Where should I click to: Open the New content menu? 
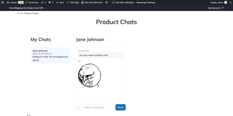coord(60,2)
